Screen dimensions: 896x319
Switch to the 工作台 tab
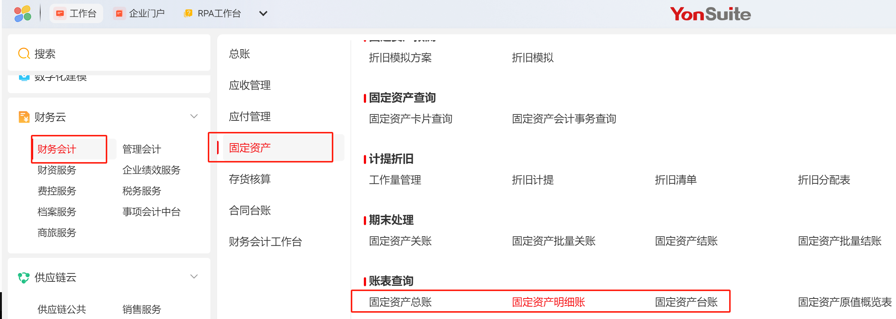point(76,14)
